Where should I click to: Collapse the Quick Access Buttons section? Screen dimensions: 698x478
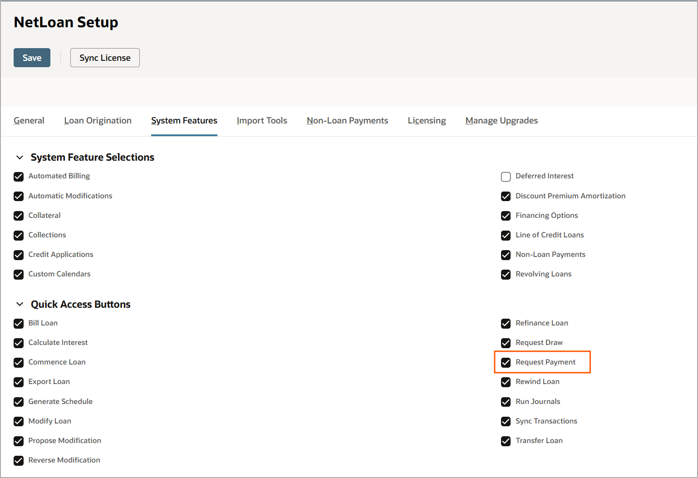pos(20,304)
